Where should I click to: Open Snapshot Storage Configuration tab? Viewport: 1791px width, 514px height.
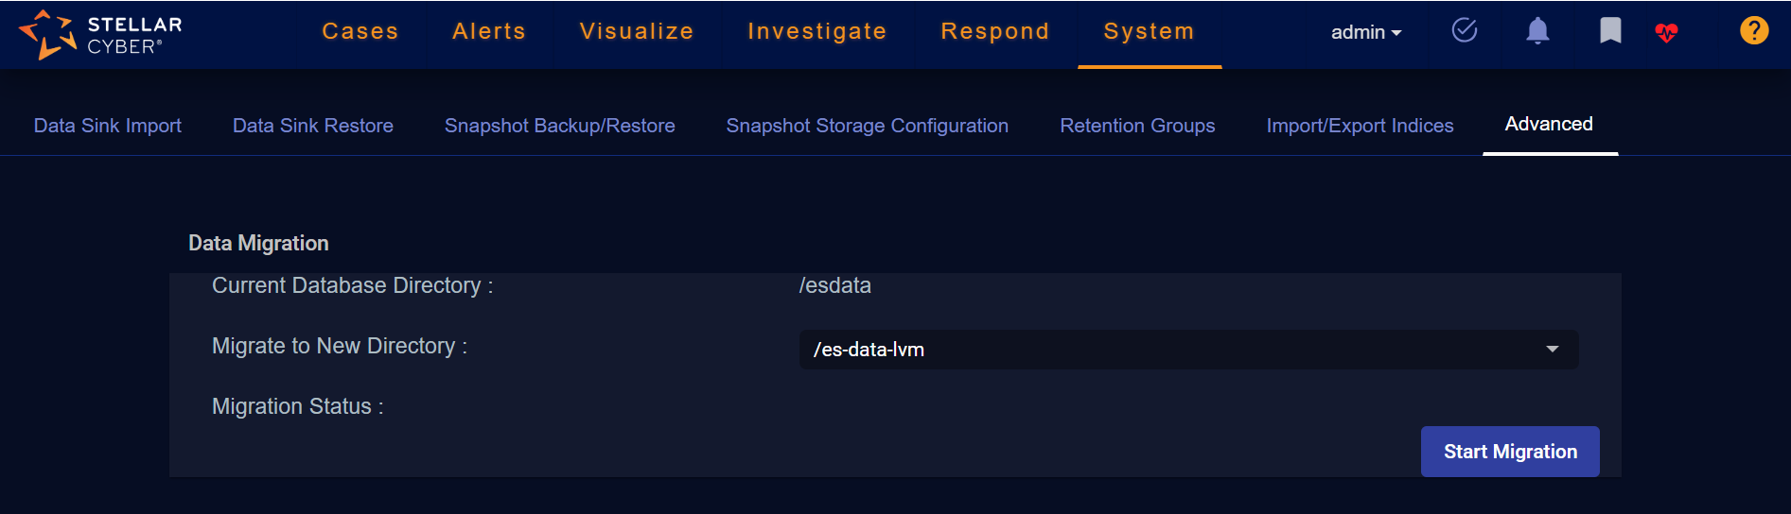click(867, 126)
